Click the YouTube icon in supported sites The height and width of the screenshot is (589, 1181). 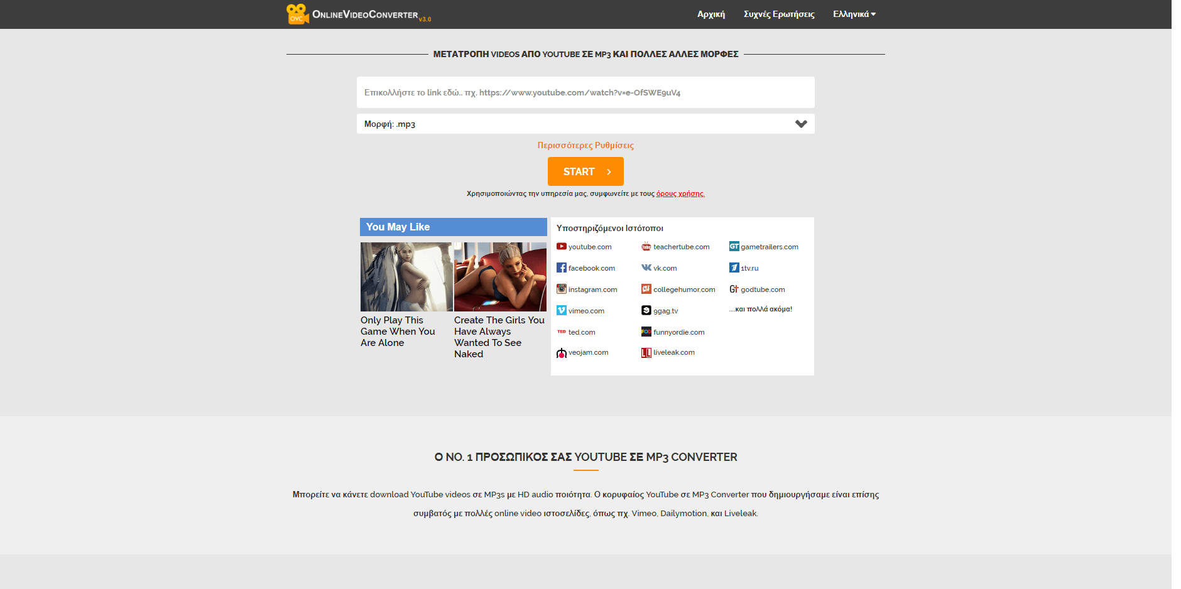tap(561, 247)
